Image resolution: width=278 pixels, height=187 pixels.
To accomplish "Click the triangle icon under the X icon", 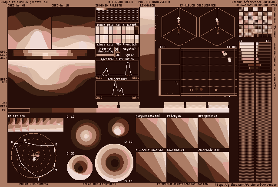I will click(x=118, y=55).
